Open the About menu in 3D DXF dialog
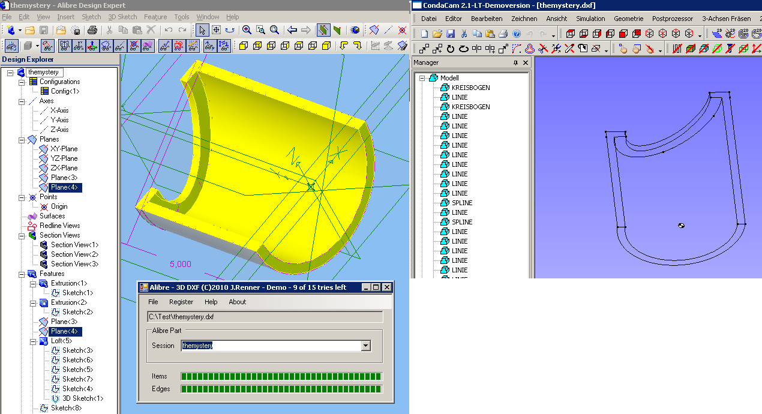The height and width of the screenshot is (414, 762). pyautogui.click(x=238, y=302)
